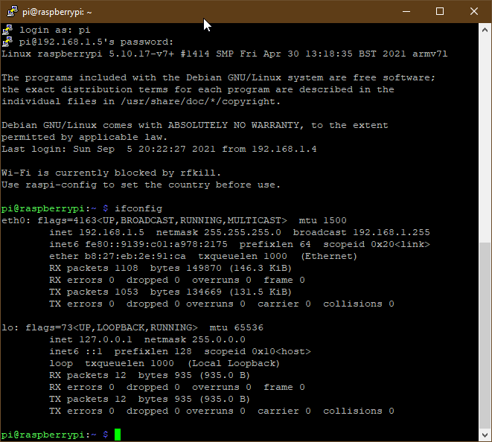This screenshot has width=492, height=442.
Task: Click the 'eth0:' interface name
Action: (x=16, y=220)
